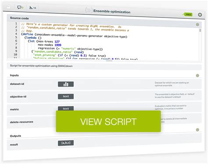Click the large VIEW SCRIPT button
The width and height of the screenshot is (208, 164).
pyautogui.click(x=108, y=121)
